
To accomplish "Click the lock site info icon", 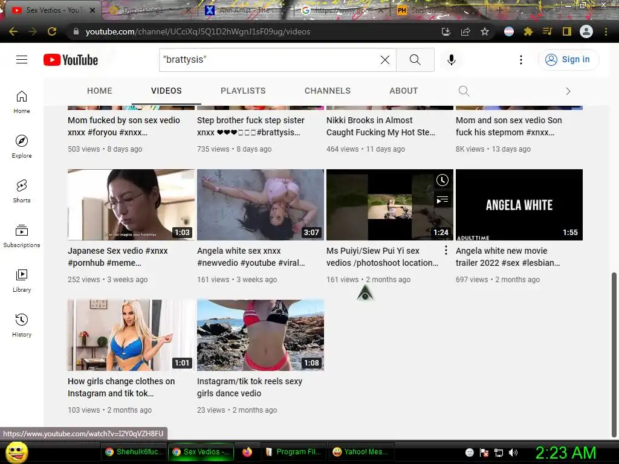I will (x=76, y=31).
